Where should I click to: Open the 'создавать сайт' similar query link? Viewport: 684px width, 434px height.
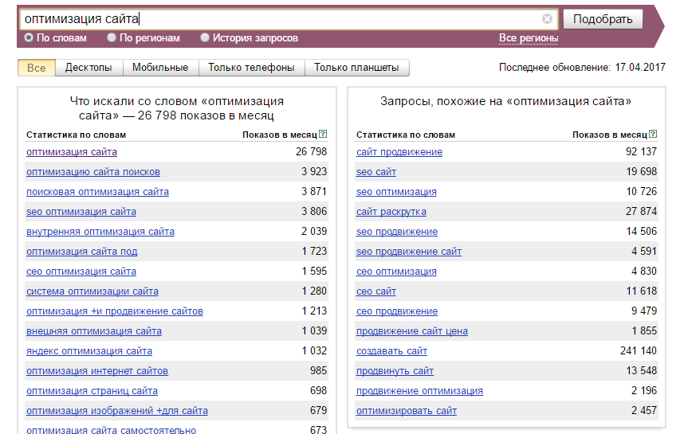pos(391,351)
